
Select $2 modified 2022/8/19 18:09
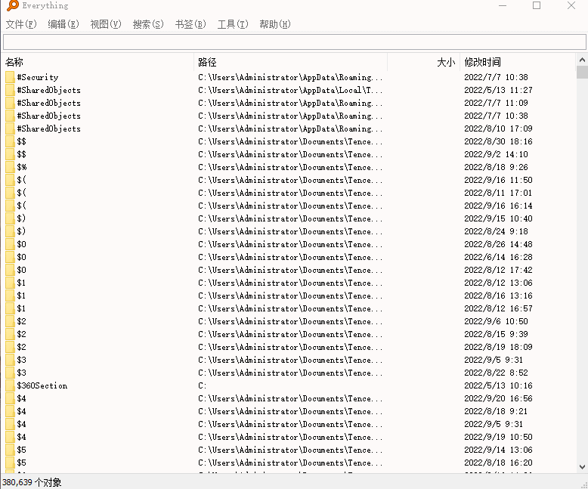tap(22, 347)
